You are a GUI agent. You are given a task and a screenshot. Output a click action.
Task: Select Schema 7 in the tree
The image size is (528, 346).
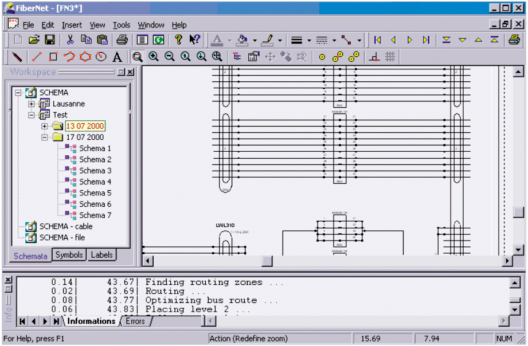tap(95, 215)
